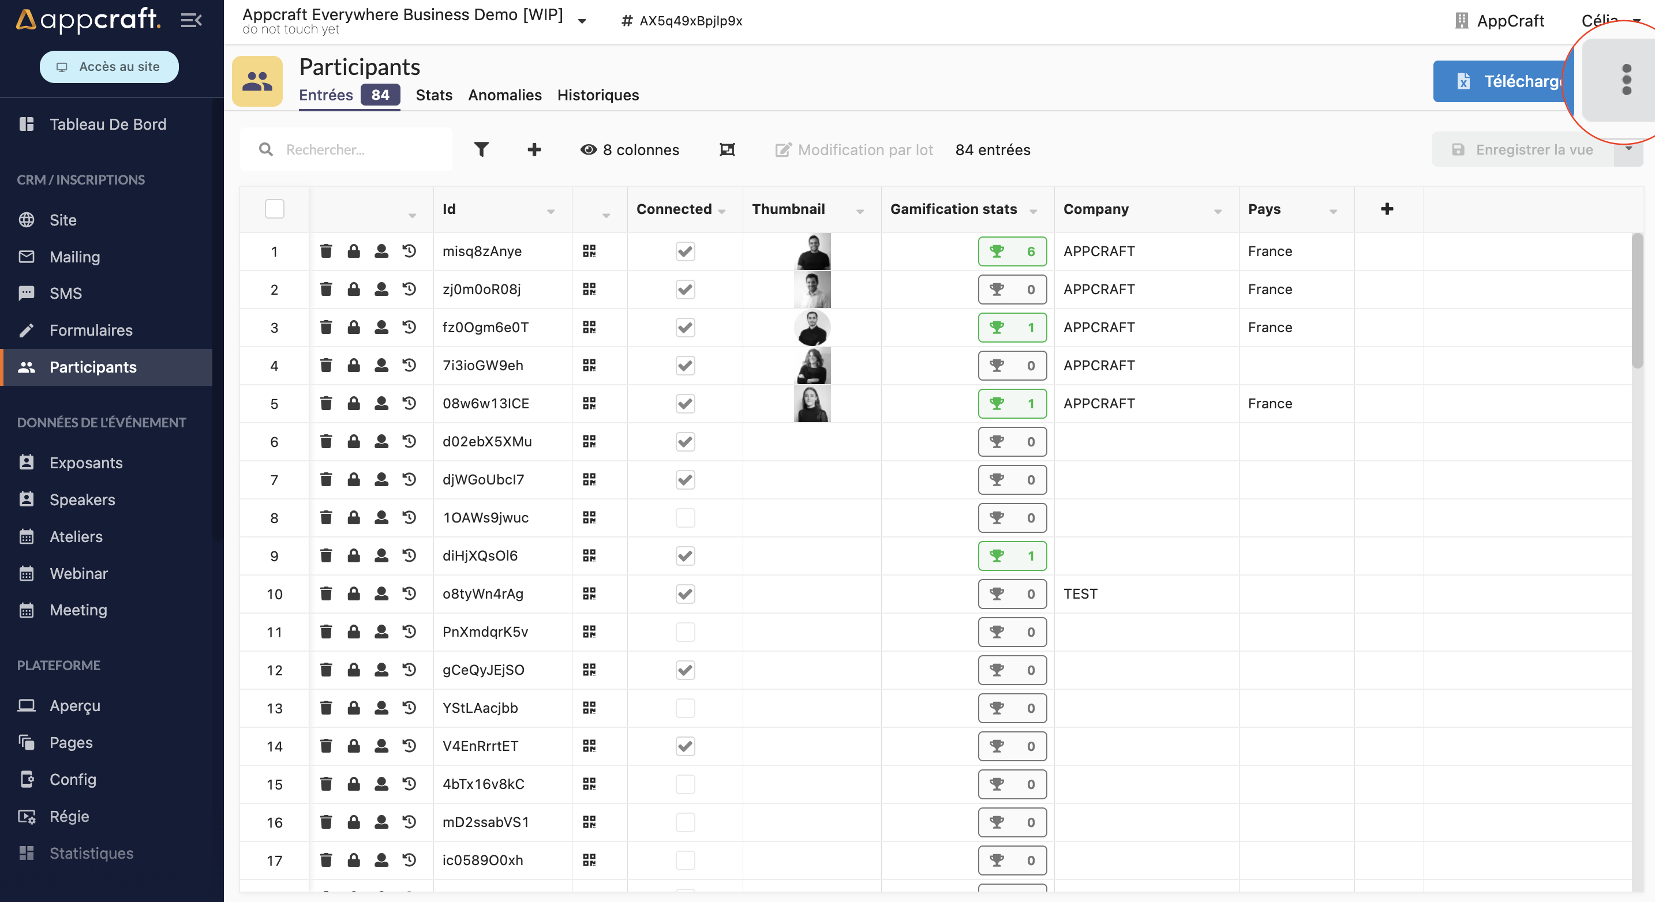Click the fullscreen table view icon
Screen dimensions: 1655x902
[x=727, y=149]
